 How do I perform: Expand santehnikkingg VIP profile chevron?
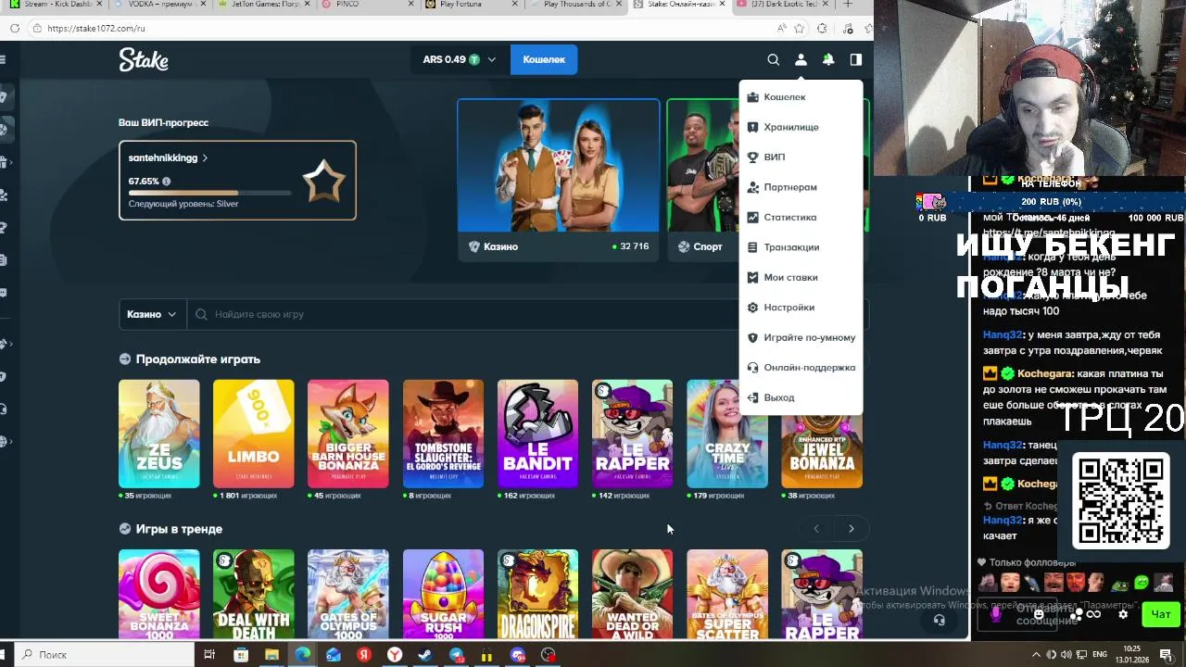point(205,158)
